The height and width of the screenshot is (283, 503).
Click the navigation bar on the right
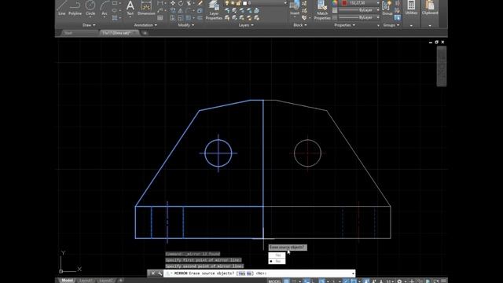click(442, 66)
